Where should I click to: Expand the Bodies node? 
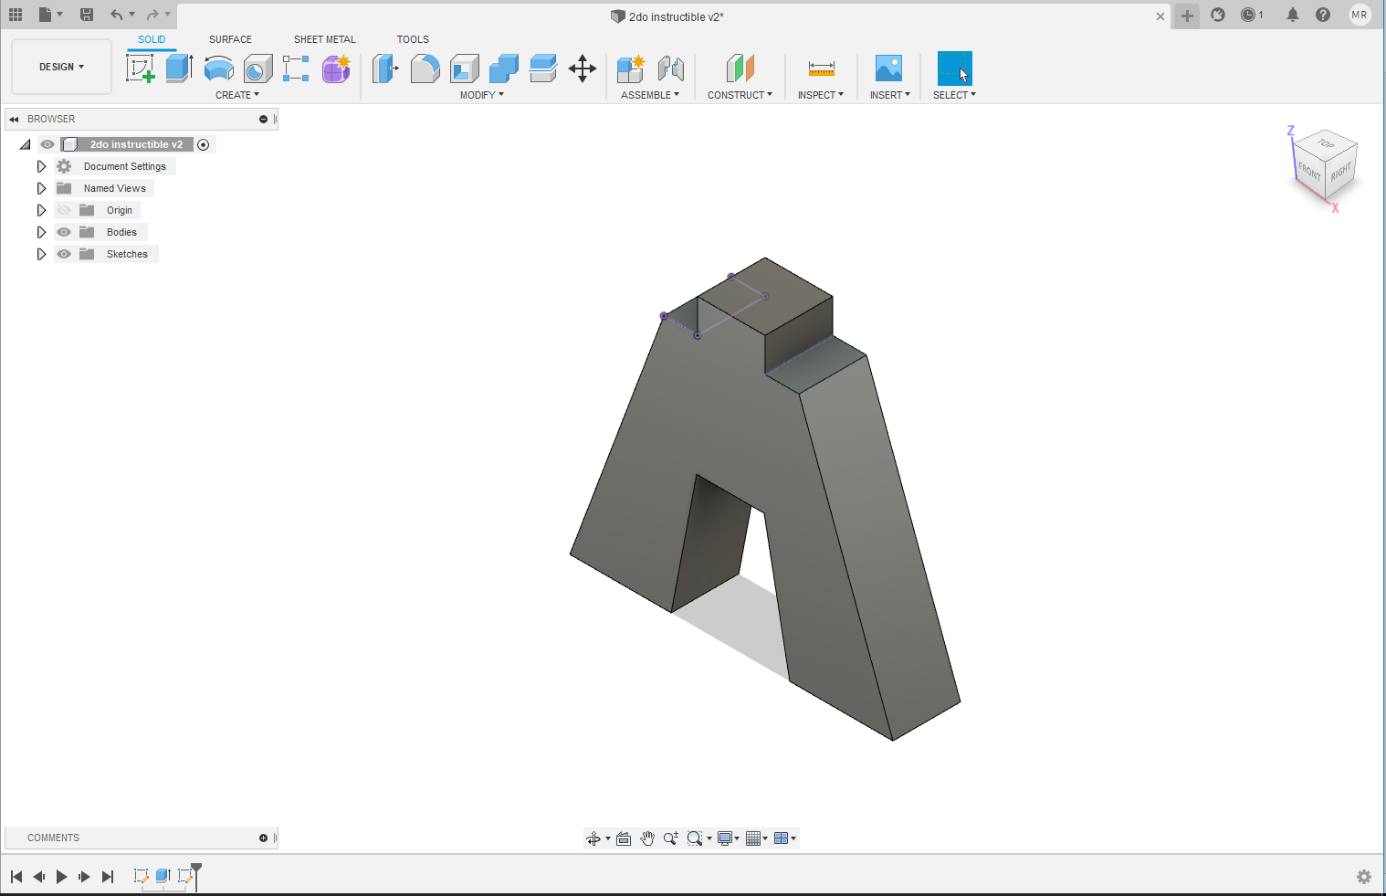coord(41,232)
